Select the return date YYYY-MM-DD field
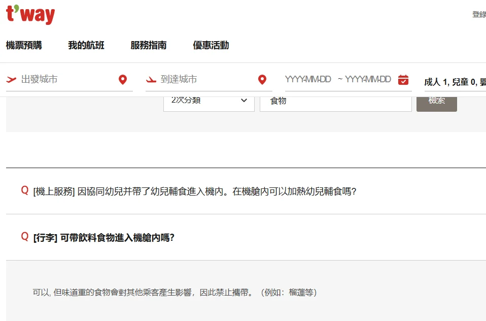 [x=368, y=79]
